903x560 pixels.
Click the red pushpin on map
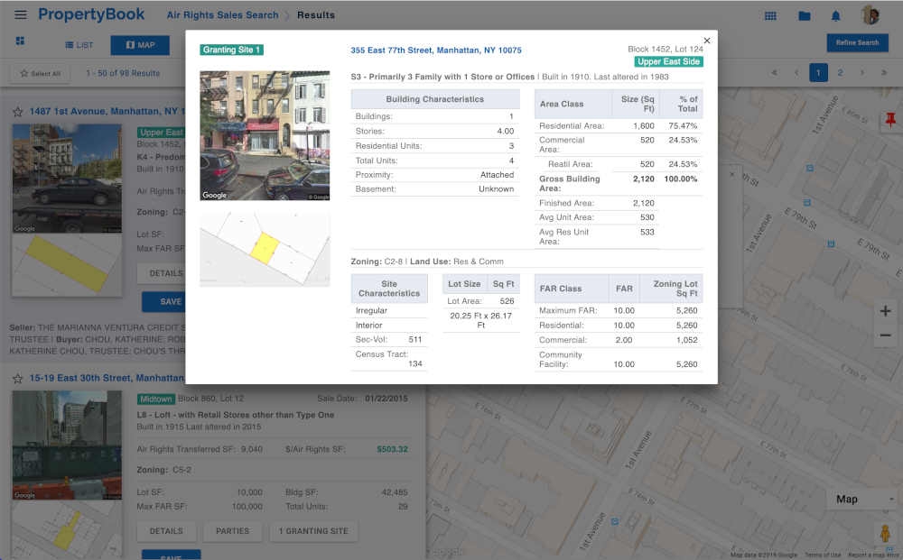(x=890, y=120)
